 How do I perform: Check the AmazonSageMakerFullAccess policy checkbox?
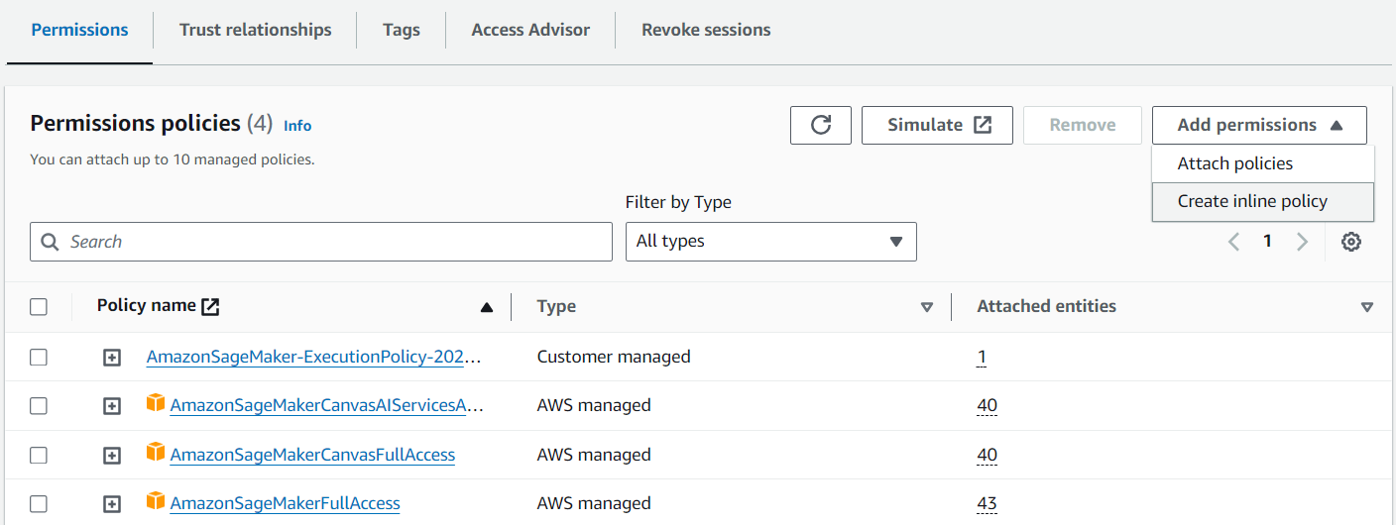39,504
